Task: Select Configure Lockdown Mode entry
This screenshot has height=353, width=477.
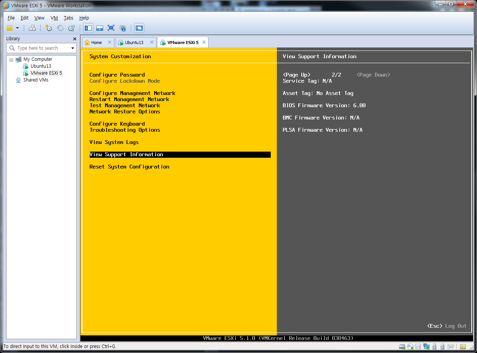Action: click(x=125, y=81)
